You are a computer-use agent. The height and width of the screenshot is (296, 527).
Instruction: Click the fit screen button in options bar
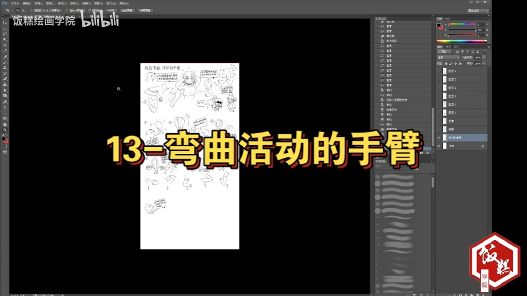127,10
